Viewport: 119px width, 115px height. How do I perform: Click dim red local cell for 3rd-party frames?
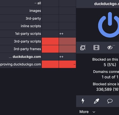(x=67, y=49)
